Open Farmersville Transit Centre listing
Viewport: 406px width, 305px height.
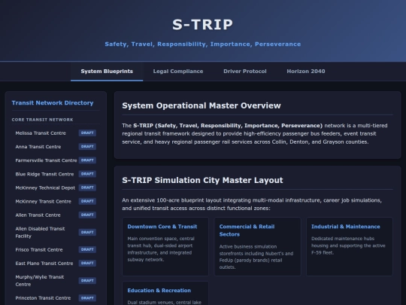tap(56, 160)
